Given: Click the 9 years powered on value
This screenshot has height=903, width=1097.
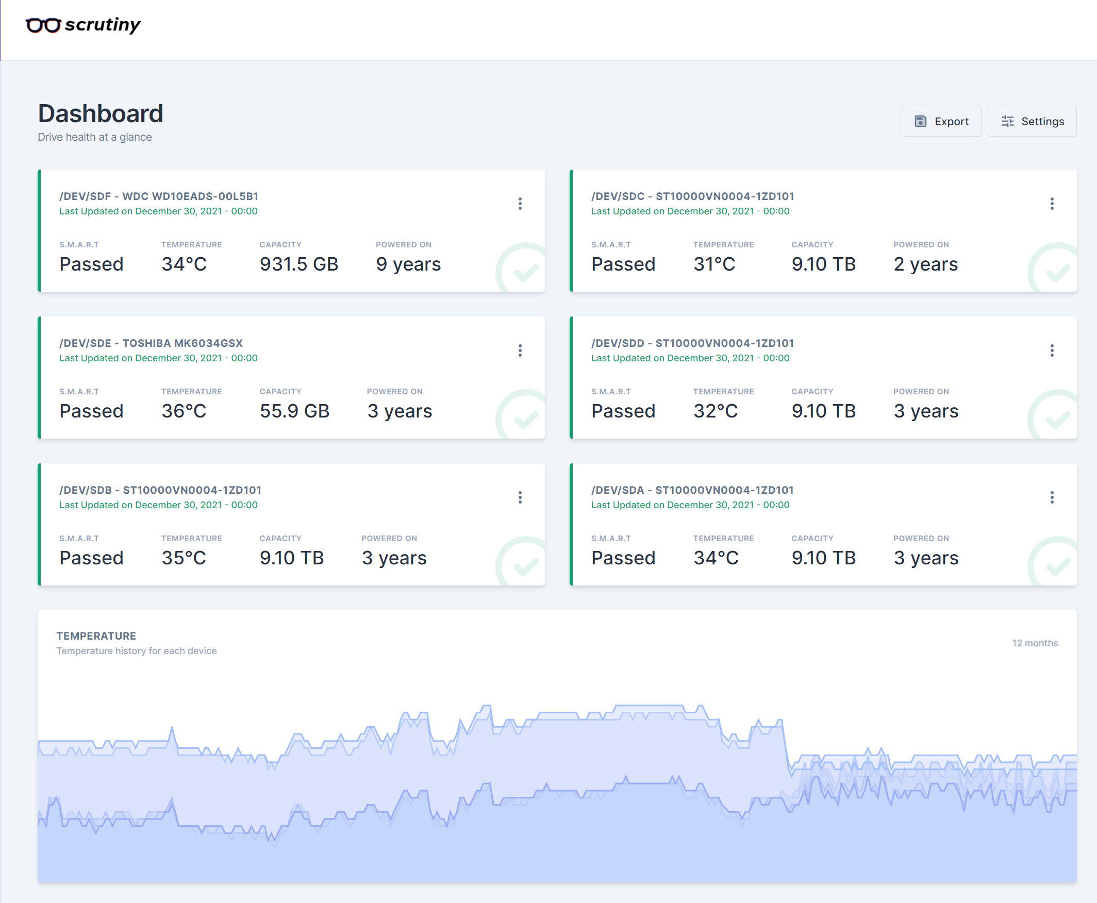Looking at the screenshot, I should (x=408, y=264).
